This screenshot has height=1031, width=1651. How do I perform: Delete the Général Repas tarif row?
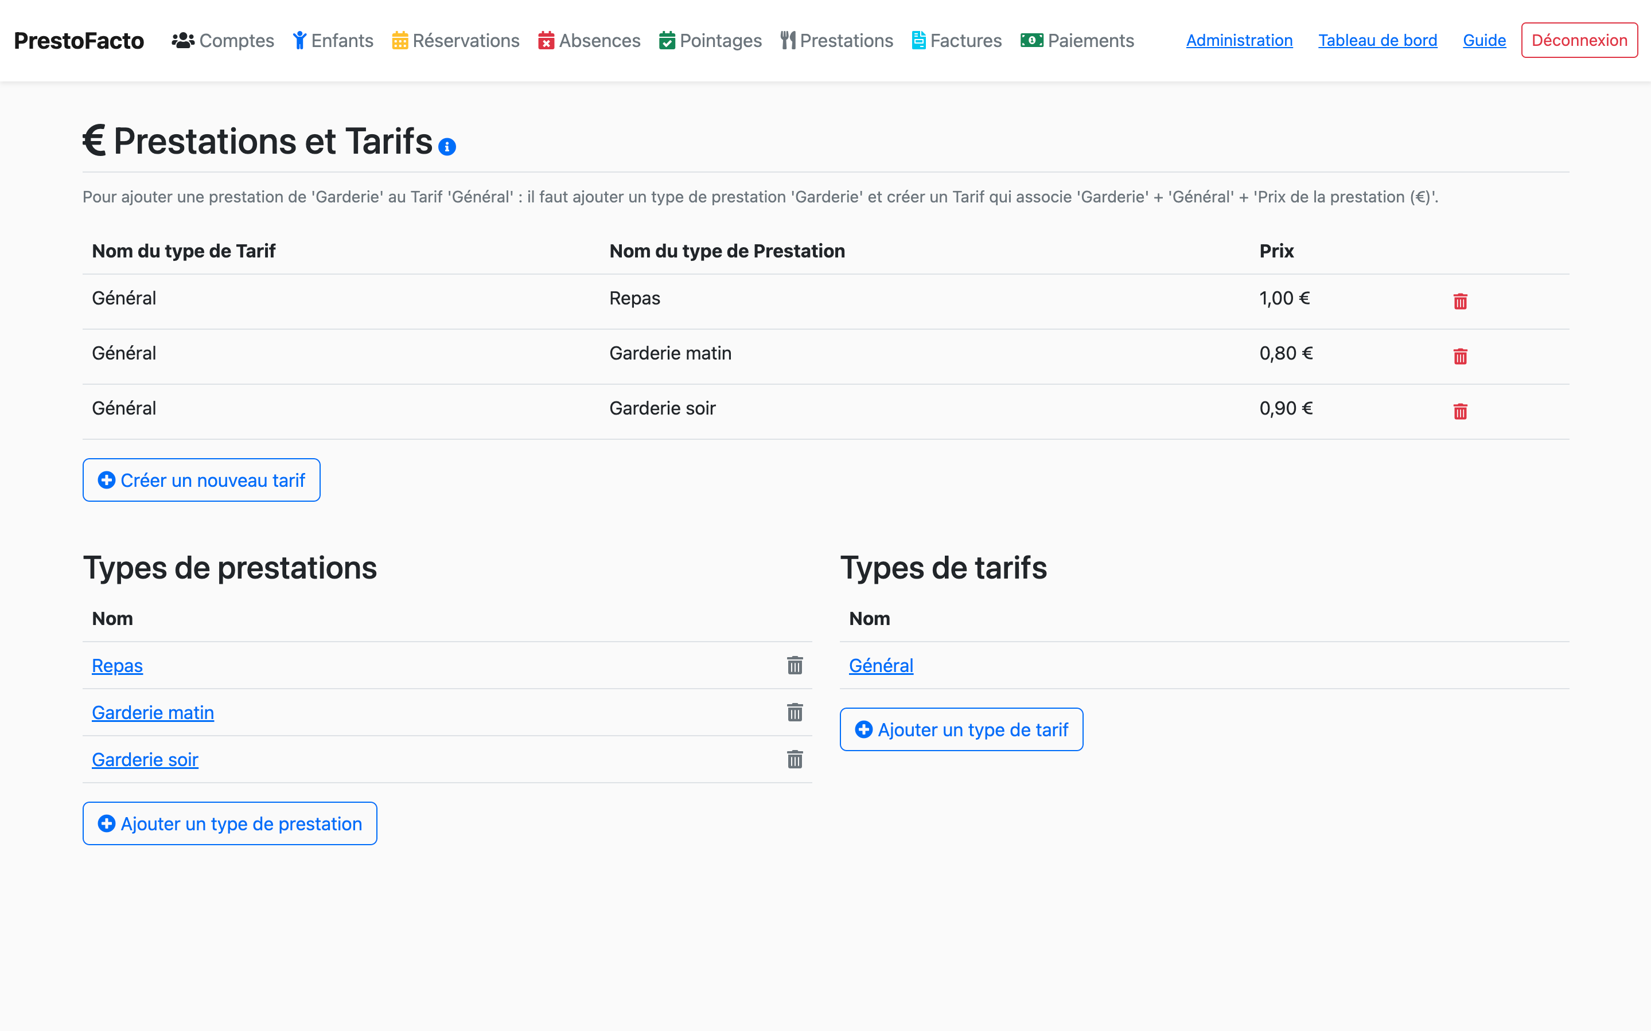(x=1459, y=302)
